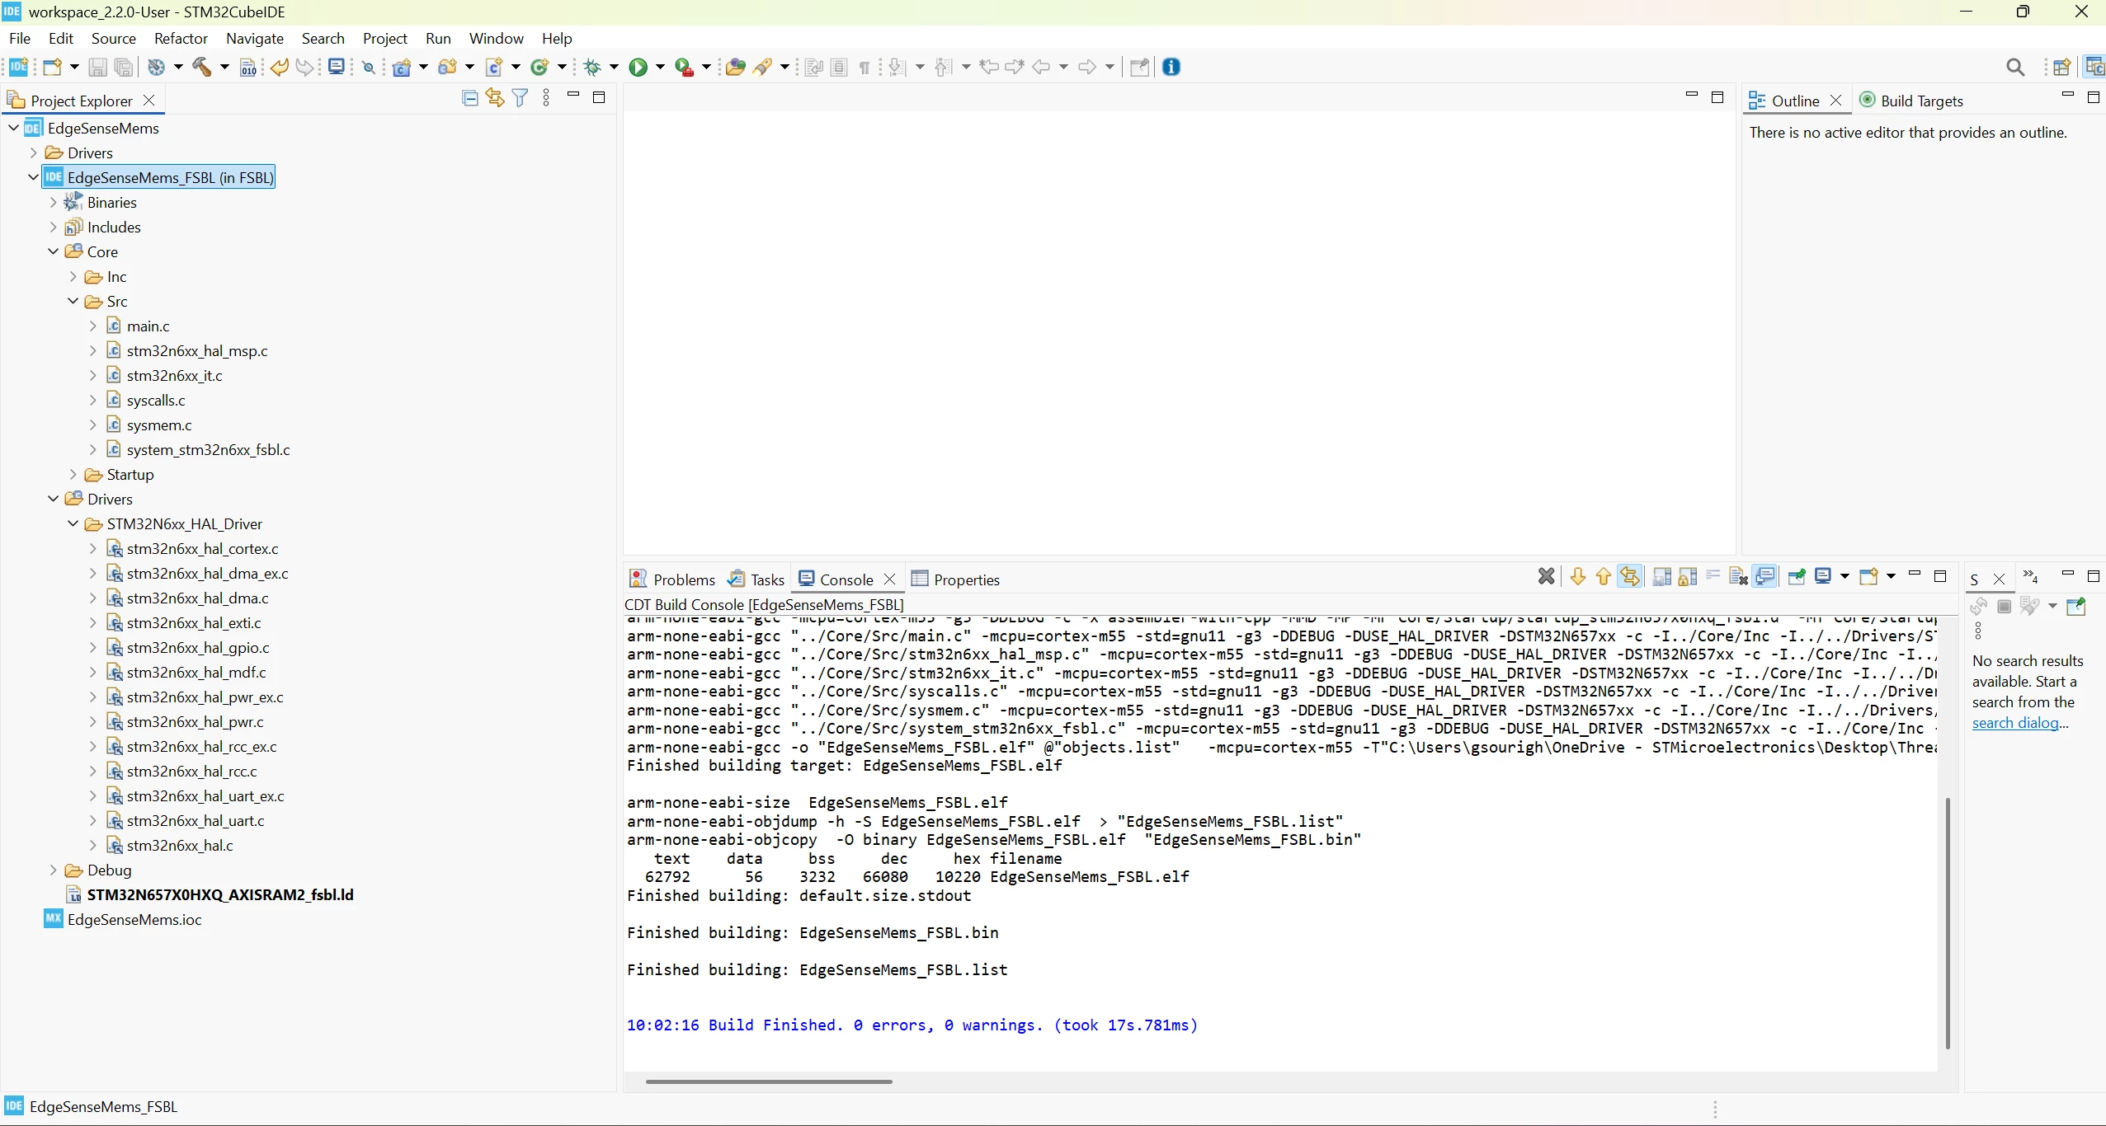
Task: Open the Refactor menu
Action: coord(181,38)
